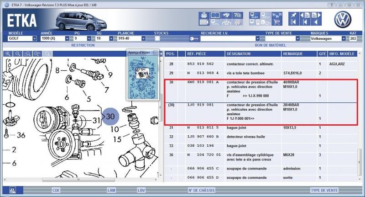Click the 100% zoom magnifier icon
The width and height of the screenshot is (365, 197).
(x=37, y=54)
